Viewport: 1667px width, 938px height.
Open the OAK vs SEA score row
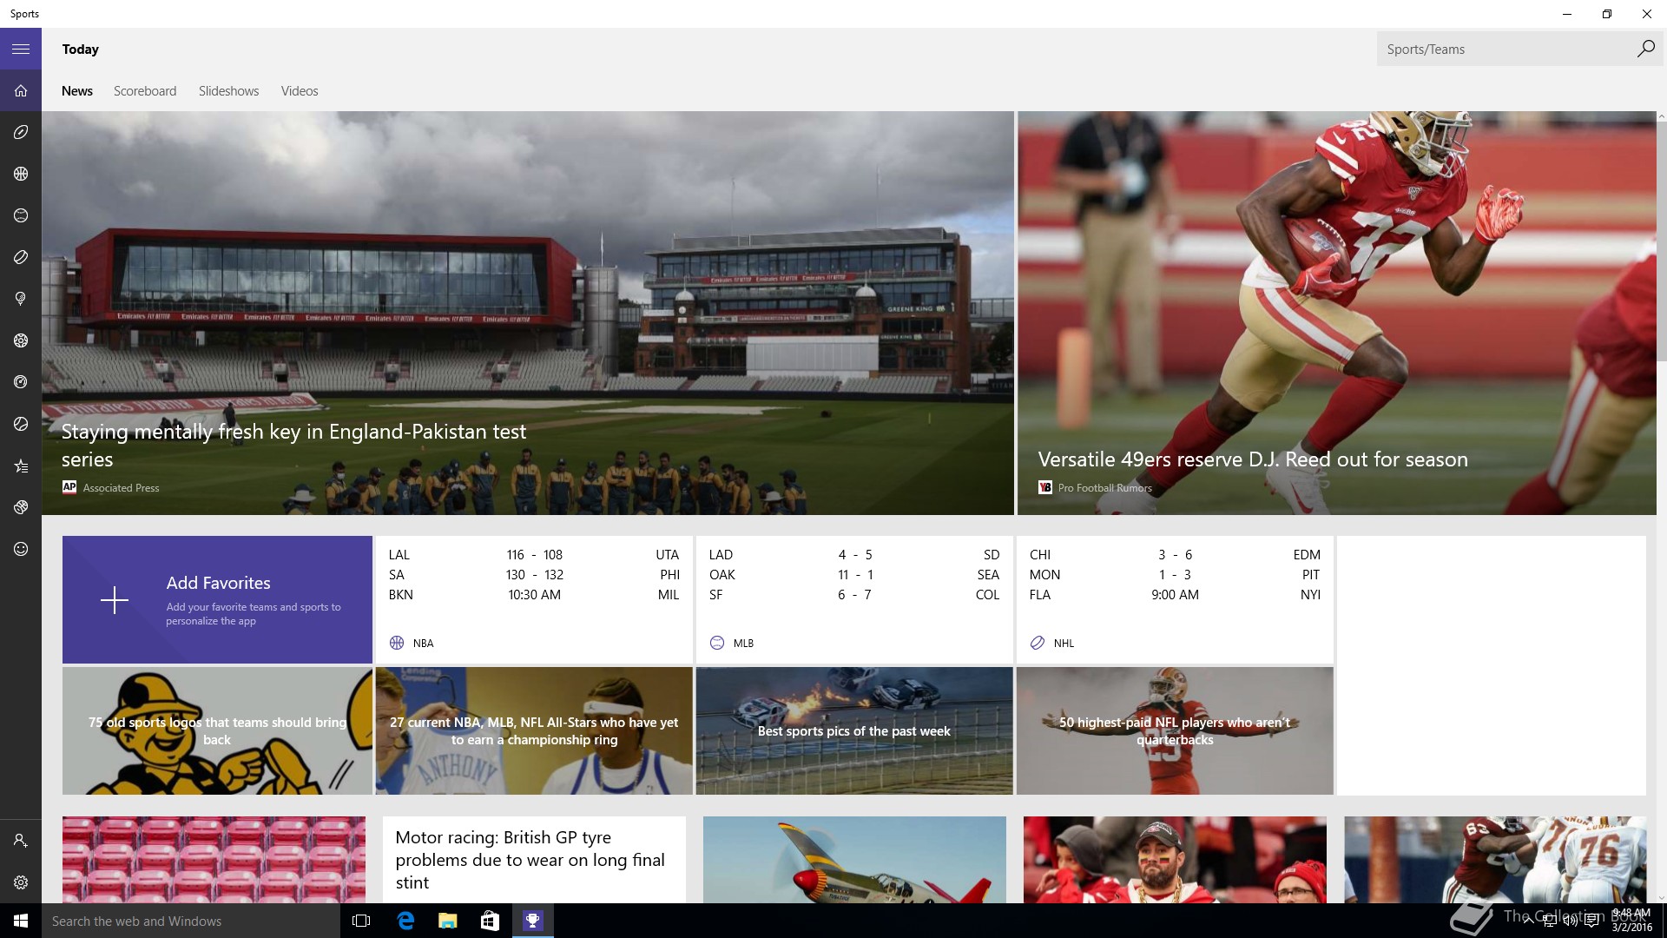[854, 574]
